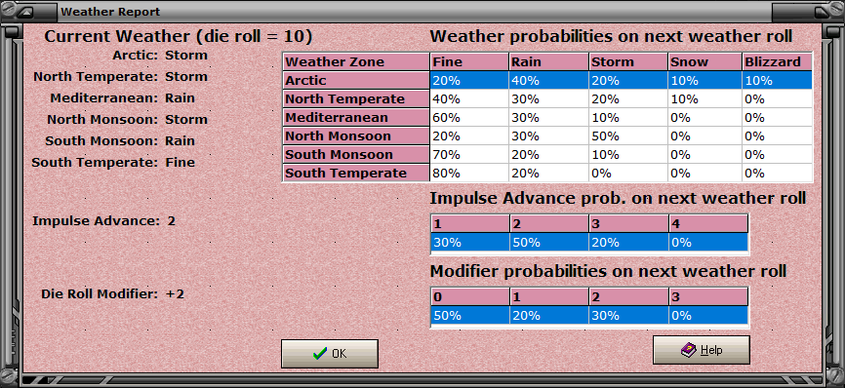Select Modifier table header 0
This screenshot has height=388, width=845.
coord(470,297)
